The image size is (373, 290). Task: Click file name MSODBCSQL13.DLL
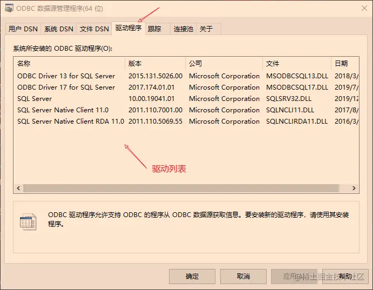(x=297, y=76)
